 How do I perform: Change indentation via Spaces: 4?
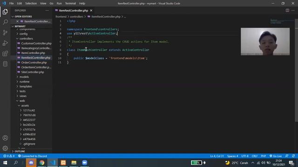[232, 156]
